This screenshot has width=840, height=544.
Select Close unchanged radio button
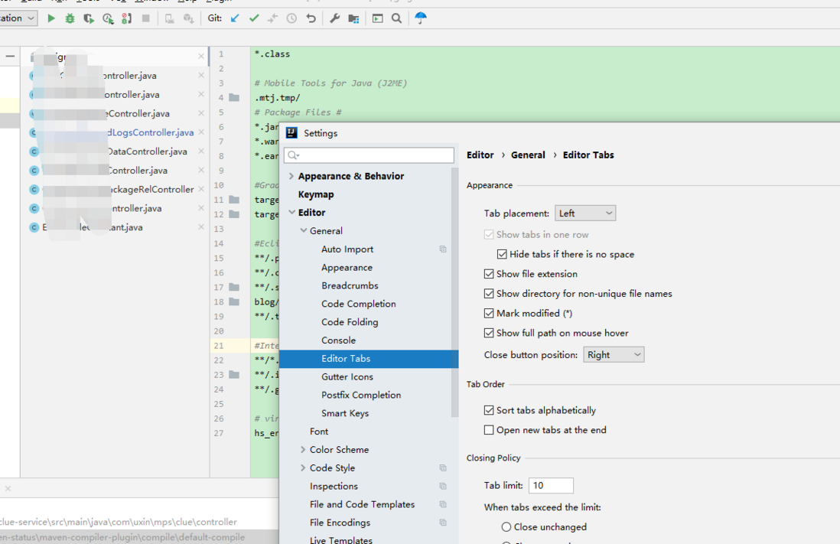pos(506,527)
